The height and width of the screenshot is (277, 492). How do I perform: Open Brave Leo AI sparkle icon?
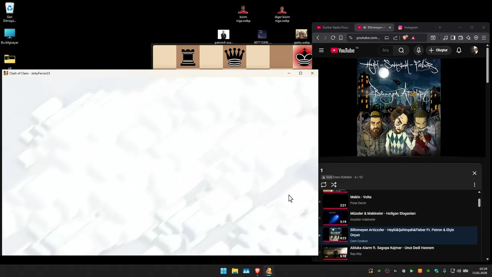[x=469, y=38]
